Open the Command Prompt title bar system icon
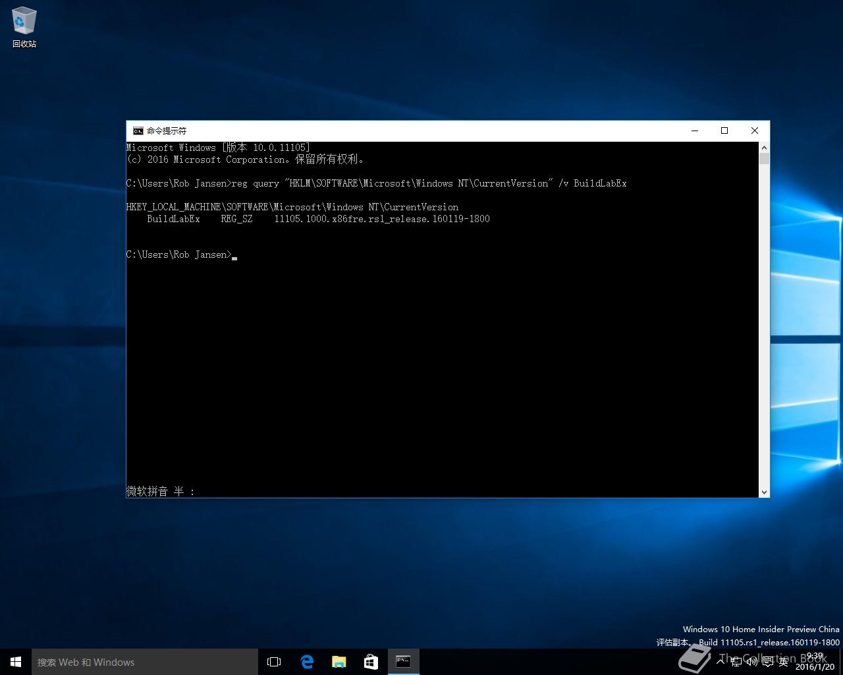Image resolution: width=843 pixels, height=675 pixels. click(138, 131)
